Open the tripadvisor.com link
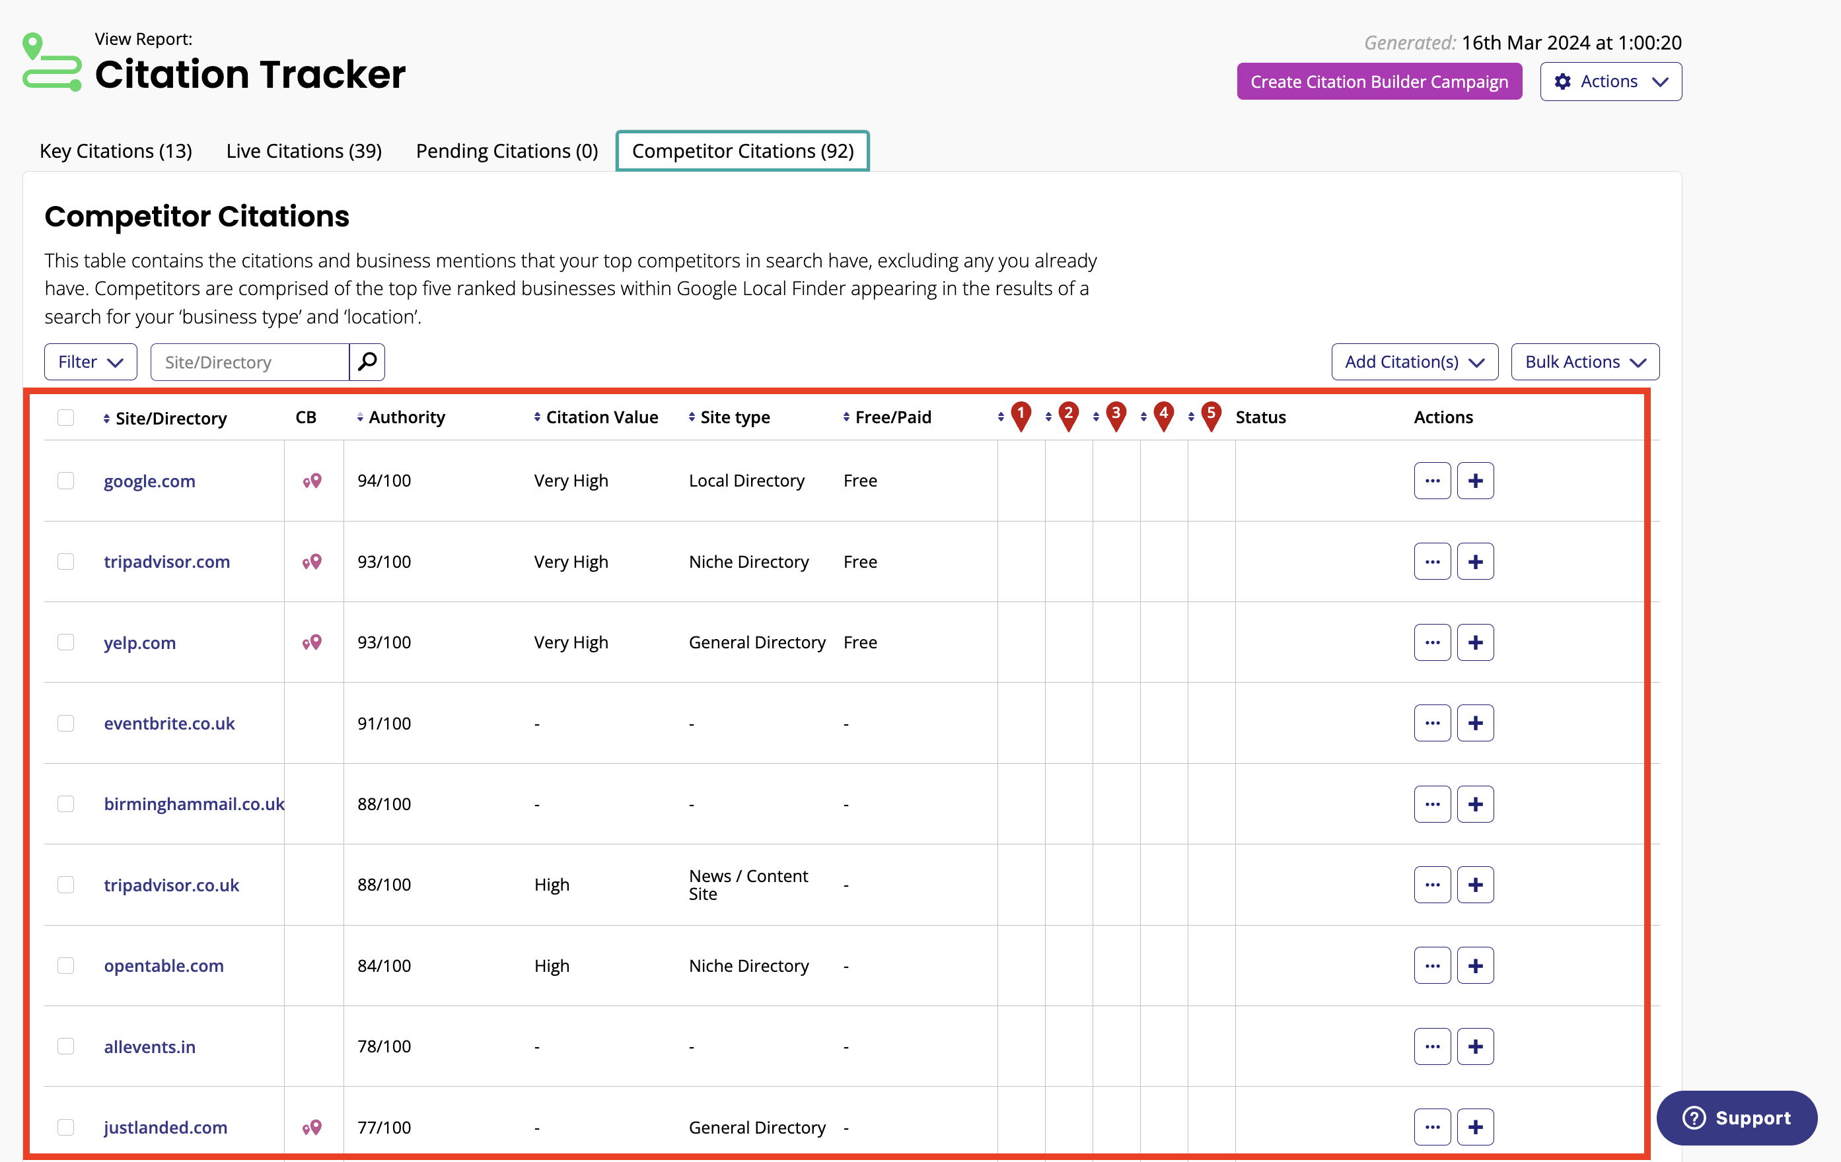Image resolution: width=1841 pixels, height=1162 pixels. click(x=166, y=561)
